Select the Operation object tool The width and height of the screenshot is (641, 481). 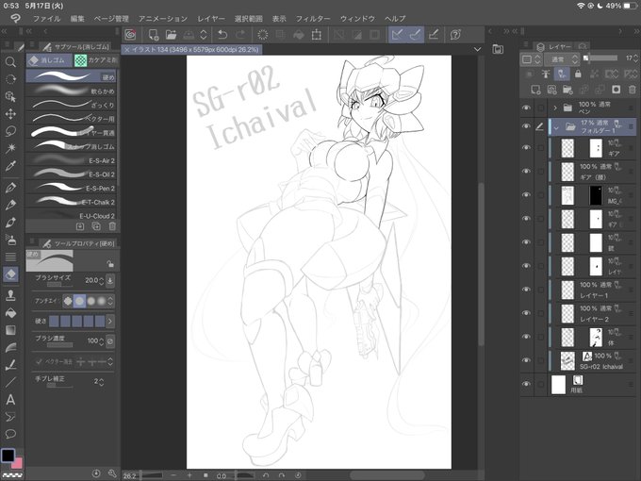10,96
